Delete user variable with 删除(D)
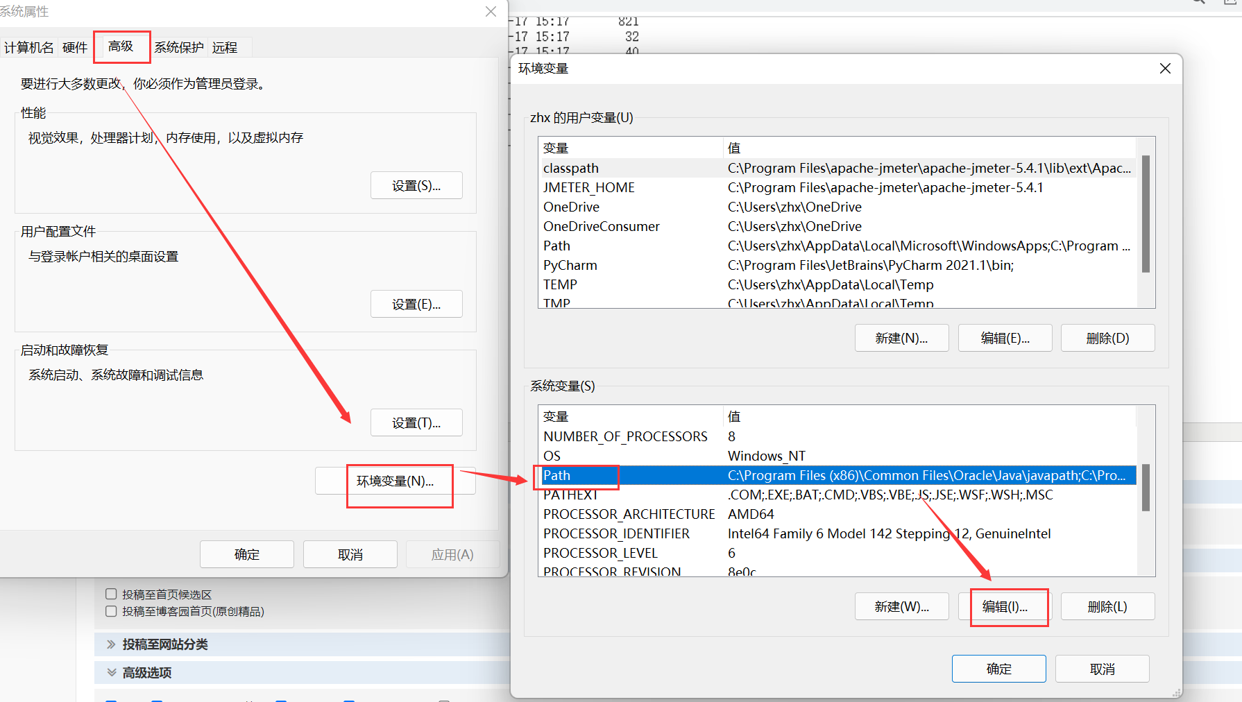The width and height of the screenshot is (1242, 702). pyautogui.click(x=1108, y=338)
